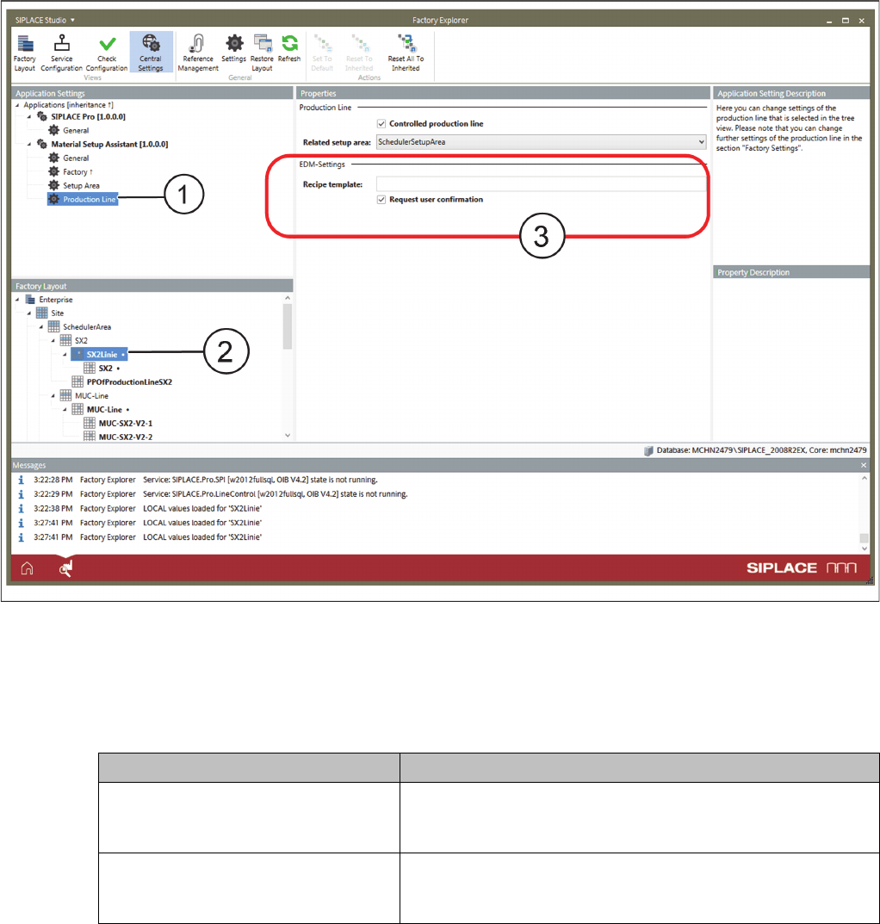880x924 pixels.
Task: Collapse the Enterprise node in Factory Layout
Action: 17,300
